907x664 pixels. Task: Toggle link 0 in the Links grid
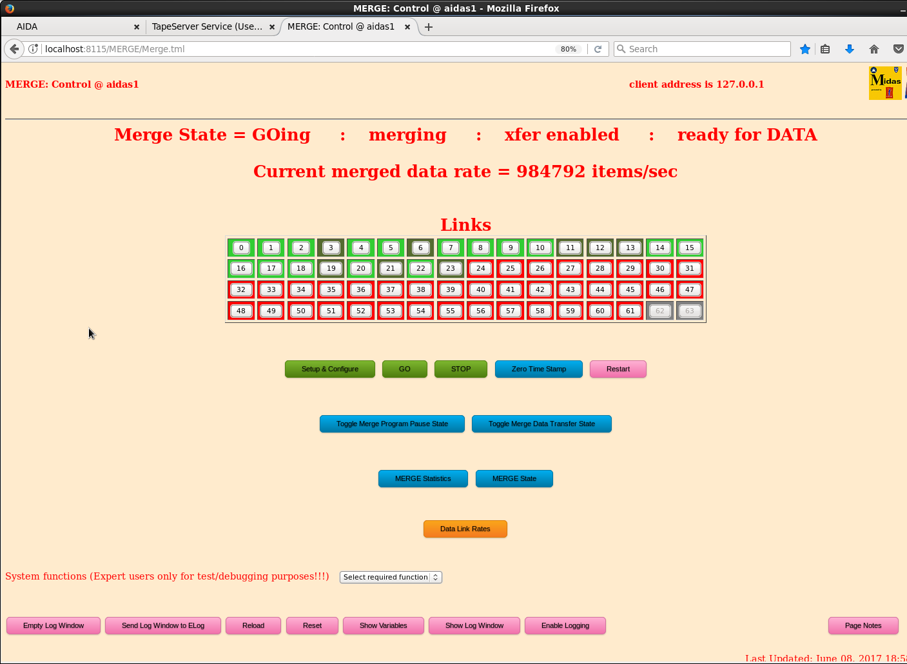pyautogui.click(x=241, y=248)
